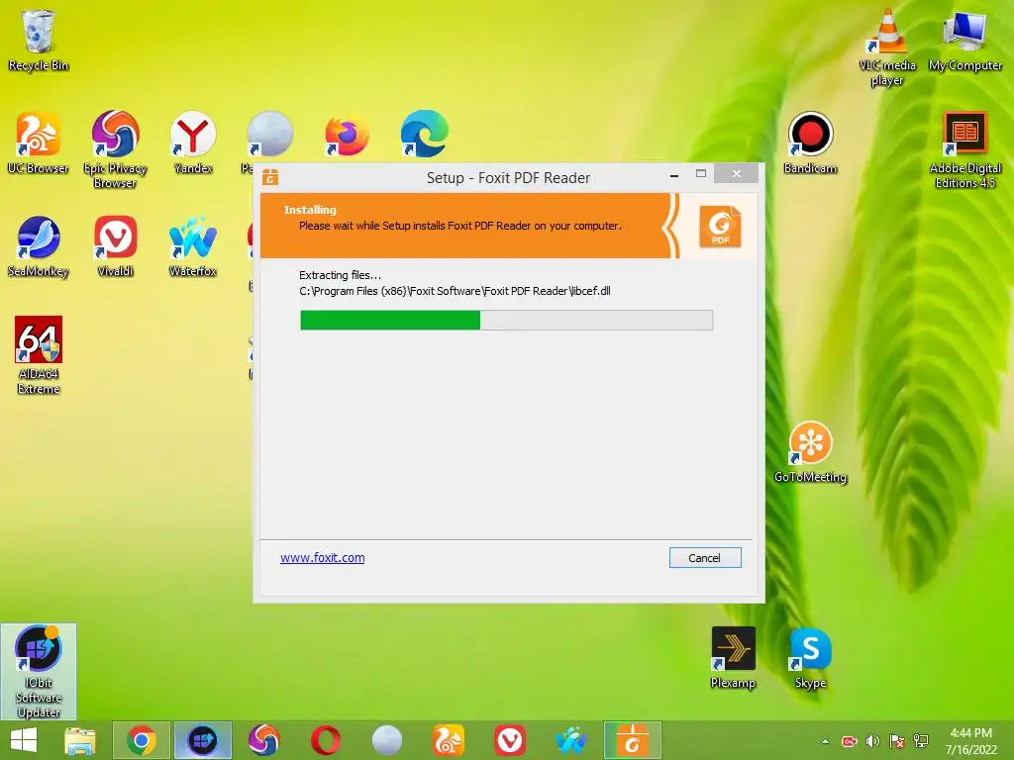This screenshot has width=1014, height=760.
Task: Close the Foxit Setup window
Action: click(736, 173)
